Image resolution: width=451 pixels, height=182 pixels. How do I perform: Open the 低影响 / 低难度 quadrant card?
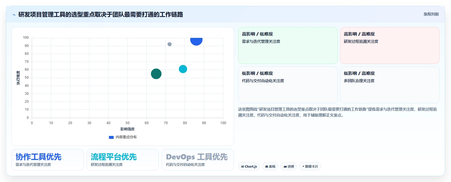pyautogui.click(x=288, y=85)
